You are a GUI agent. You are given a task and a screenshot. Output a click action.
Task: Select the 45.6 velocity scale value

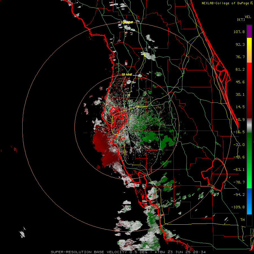point(240,82)
